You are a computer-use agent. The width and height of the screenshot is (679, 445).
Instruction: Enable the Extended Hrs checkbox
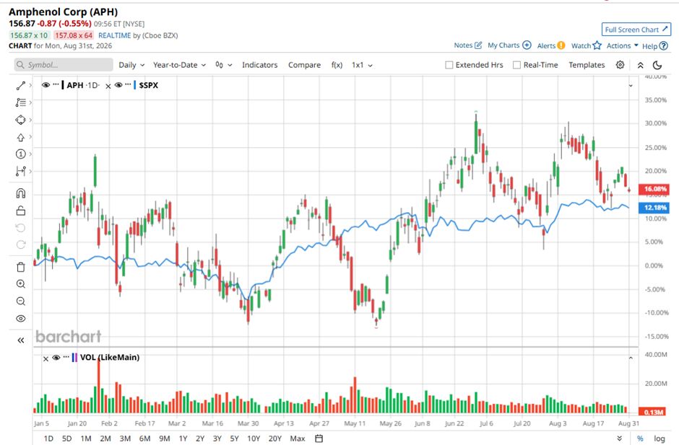(449, 65)
